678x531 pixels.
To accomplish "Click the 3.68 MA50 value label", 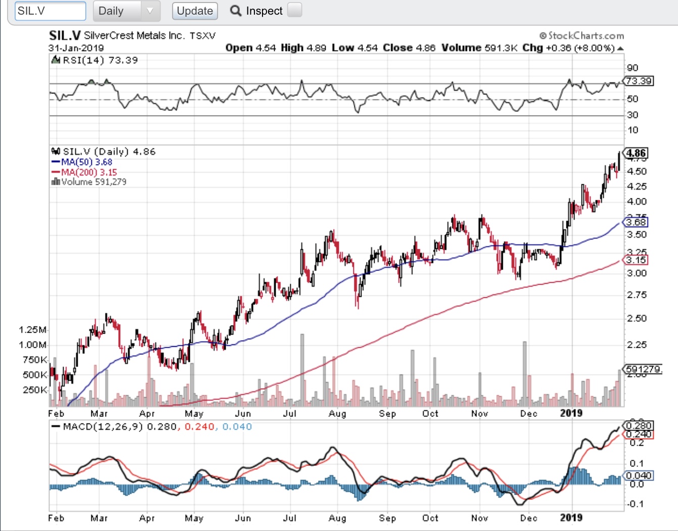I will click(x=636, y=222).
